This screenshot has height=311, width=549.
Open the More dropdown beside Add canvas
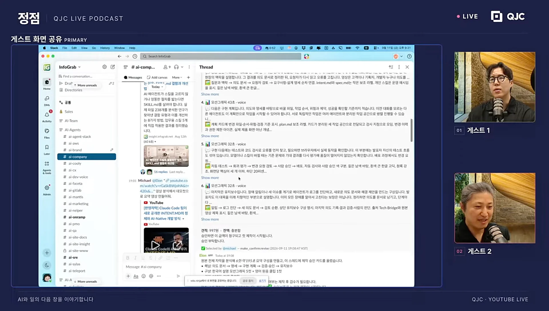pos(177,78)
